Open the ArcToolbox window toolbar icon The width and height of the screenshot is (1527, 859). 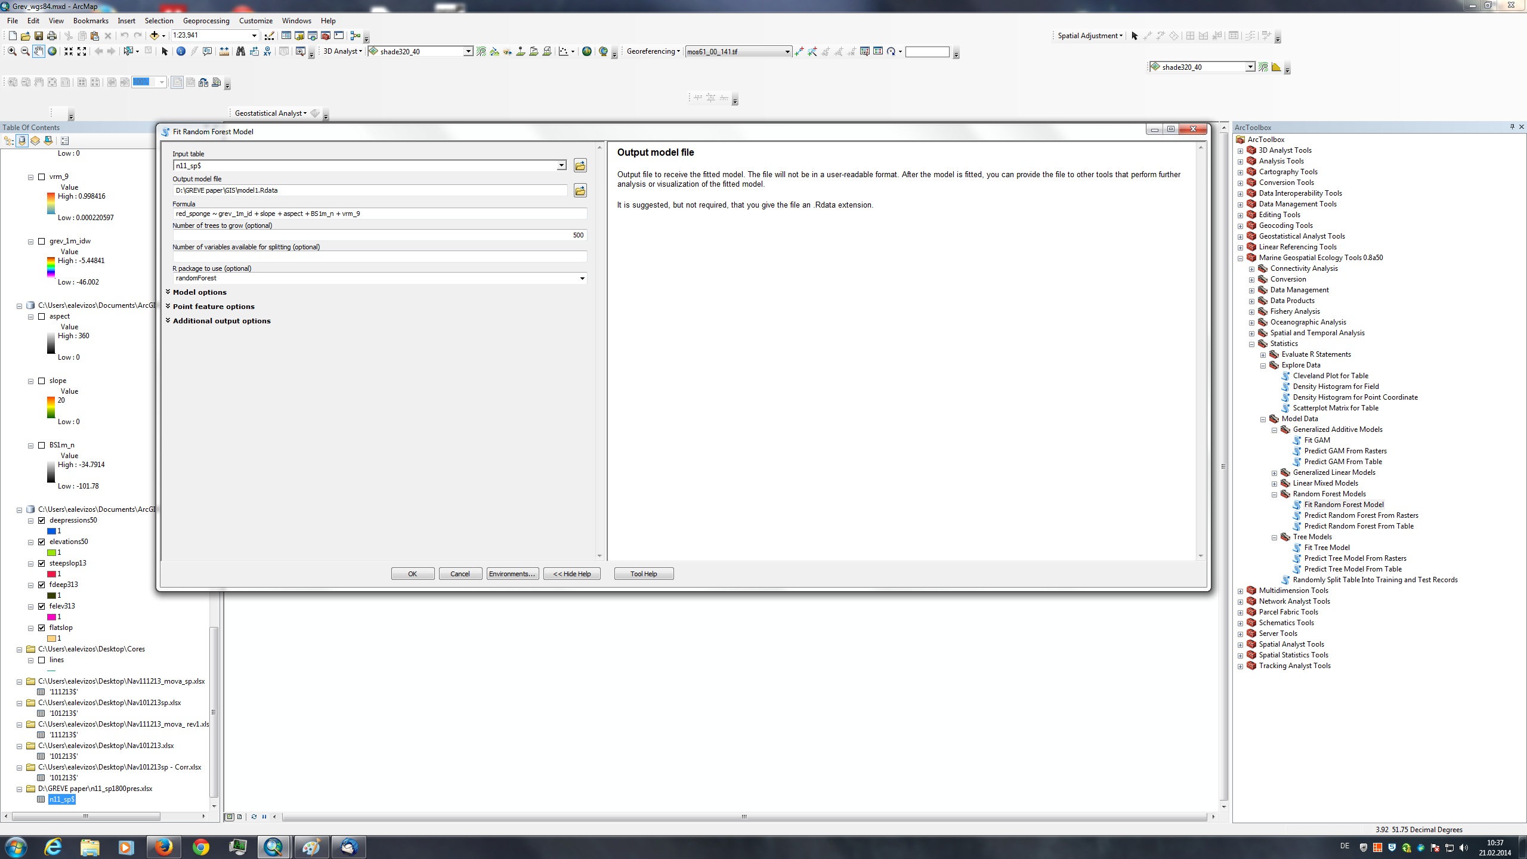click(326, 36)
